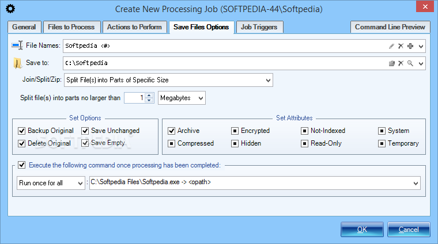Click the split size number field

point(135,98)
